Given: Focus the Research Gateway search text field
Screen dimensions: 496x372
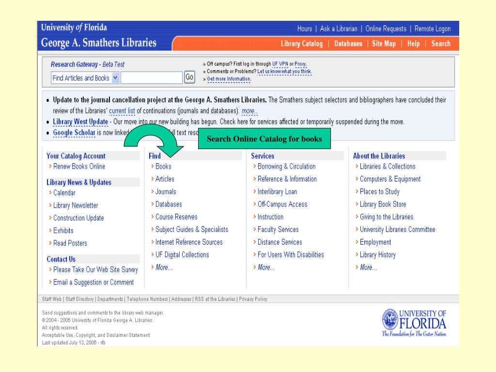Looking at the screenshot, I should coord(152,78).
